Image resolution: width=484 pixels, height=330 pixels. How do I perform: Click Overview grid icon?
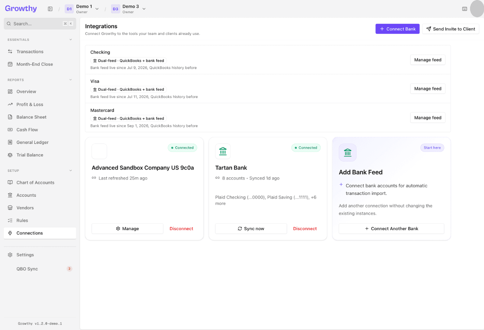coord(10,92)
